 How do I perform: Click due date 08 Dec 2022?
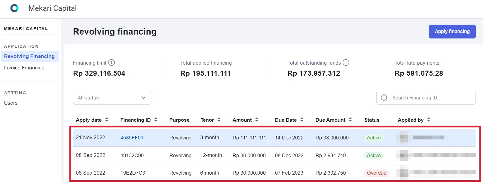289,155
